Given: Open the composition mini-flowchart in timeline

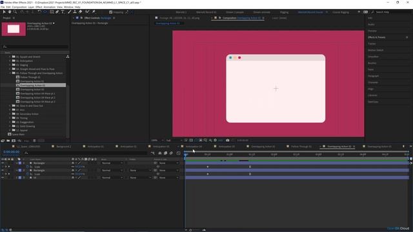Looking at the screenshot, I should 152,153.
